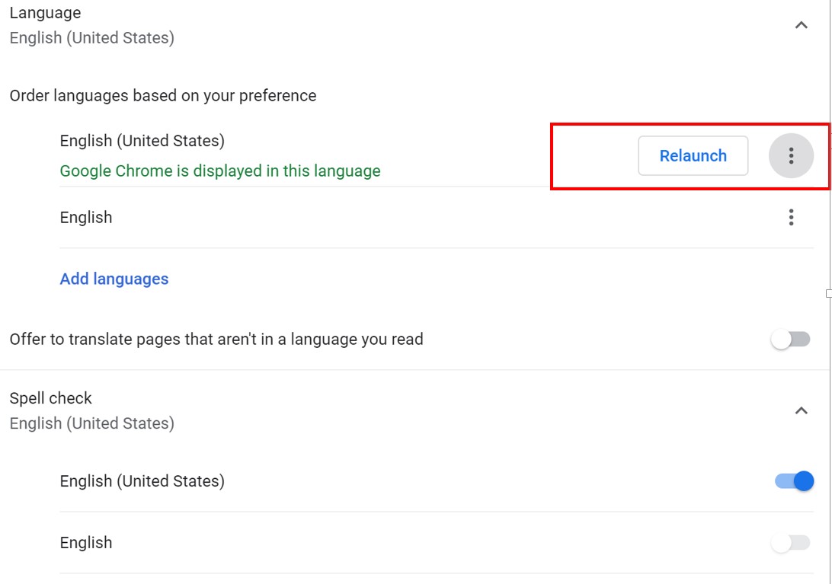Click the 'Spell check' section heading
This screenshot has height=584, width=832.
point(51,398)
